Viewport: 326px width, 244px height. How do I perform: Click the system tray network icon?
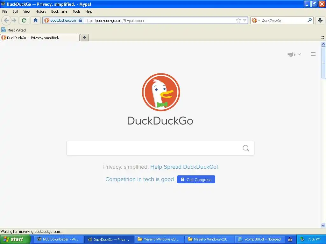click(302, 240)
